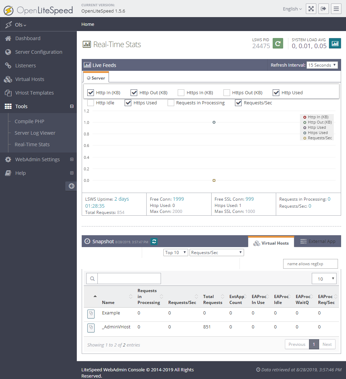Viewport: 346px width, 379px height.
Task: Click the Example vhost details icon
Action: pyautogui.click(x=91, y=314)
